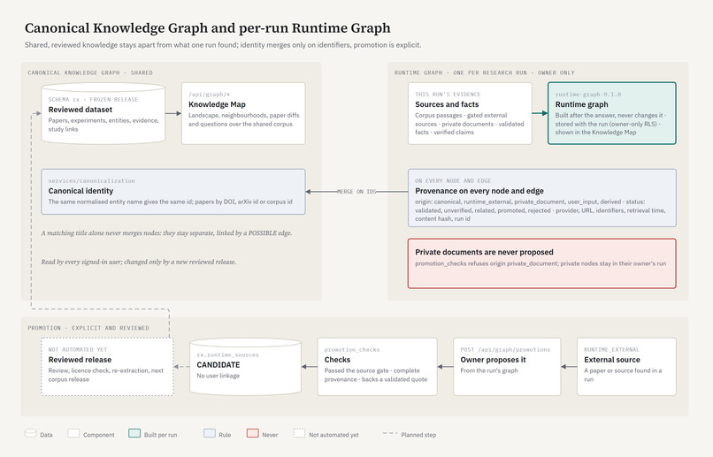Image resolution: width=713 pixels, height=457 pixels.
Task: Click dashed arrow from CANDIDATE to Reviewed release
Action: coord(182,367)
